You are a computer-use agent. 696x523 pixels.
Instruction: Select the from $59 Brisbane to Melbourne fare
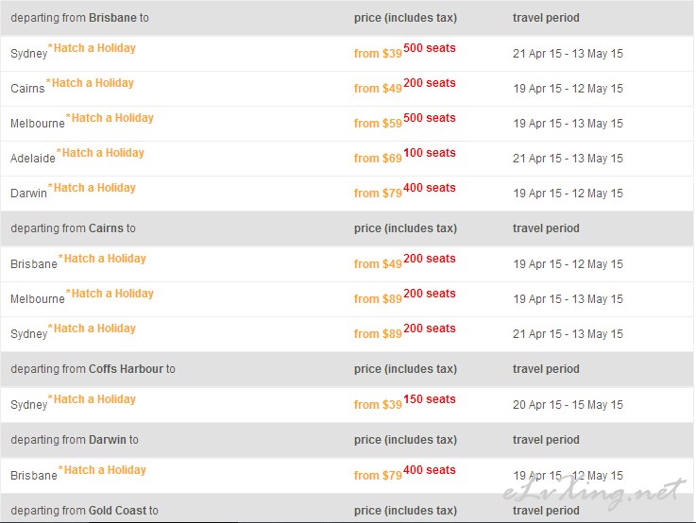378,124
